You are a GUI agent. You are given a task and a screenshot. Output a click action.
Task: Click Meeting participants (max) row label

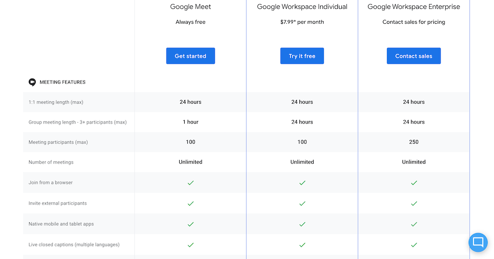[58, 142]
